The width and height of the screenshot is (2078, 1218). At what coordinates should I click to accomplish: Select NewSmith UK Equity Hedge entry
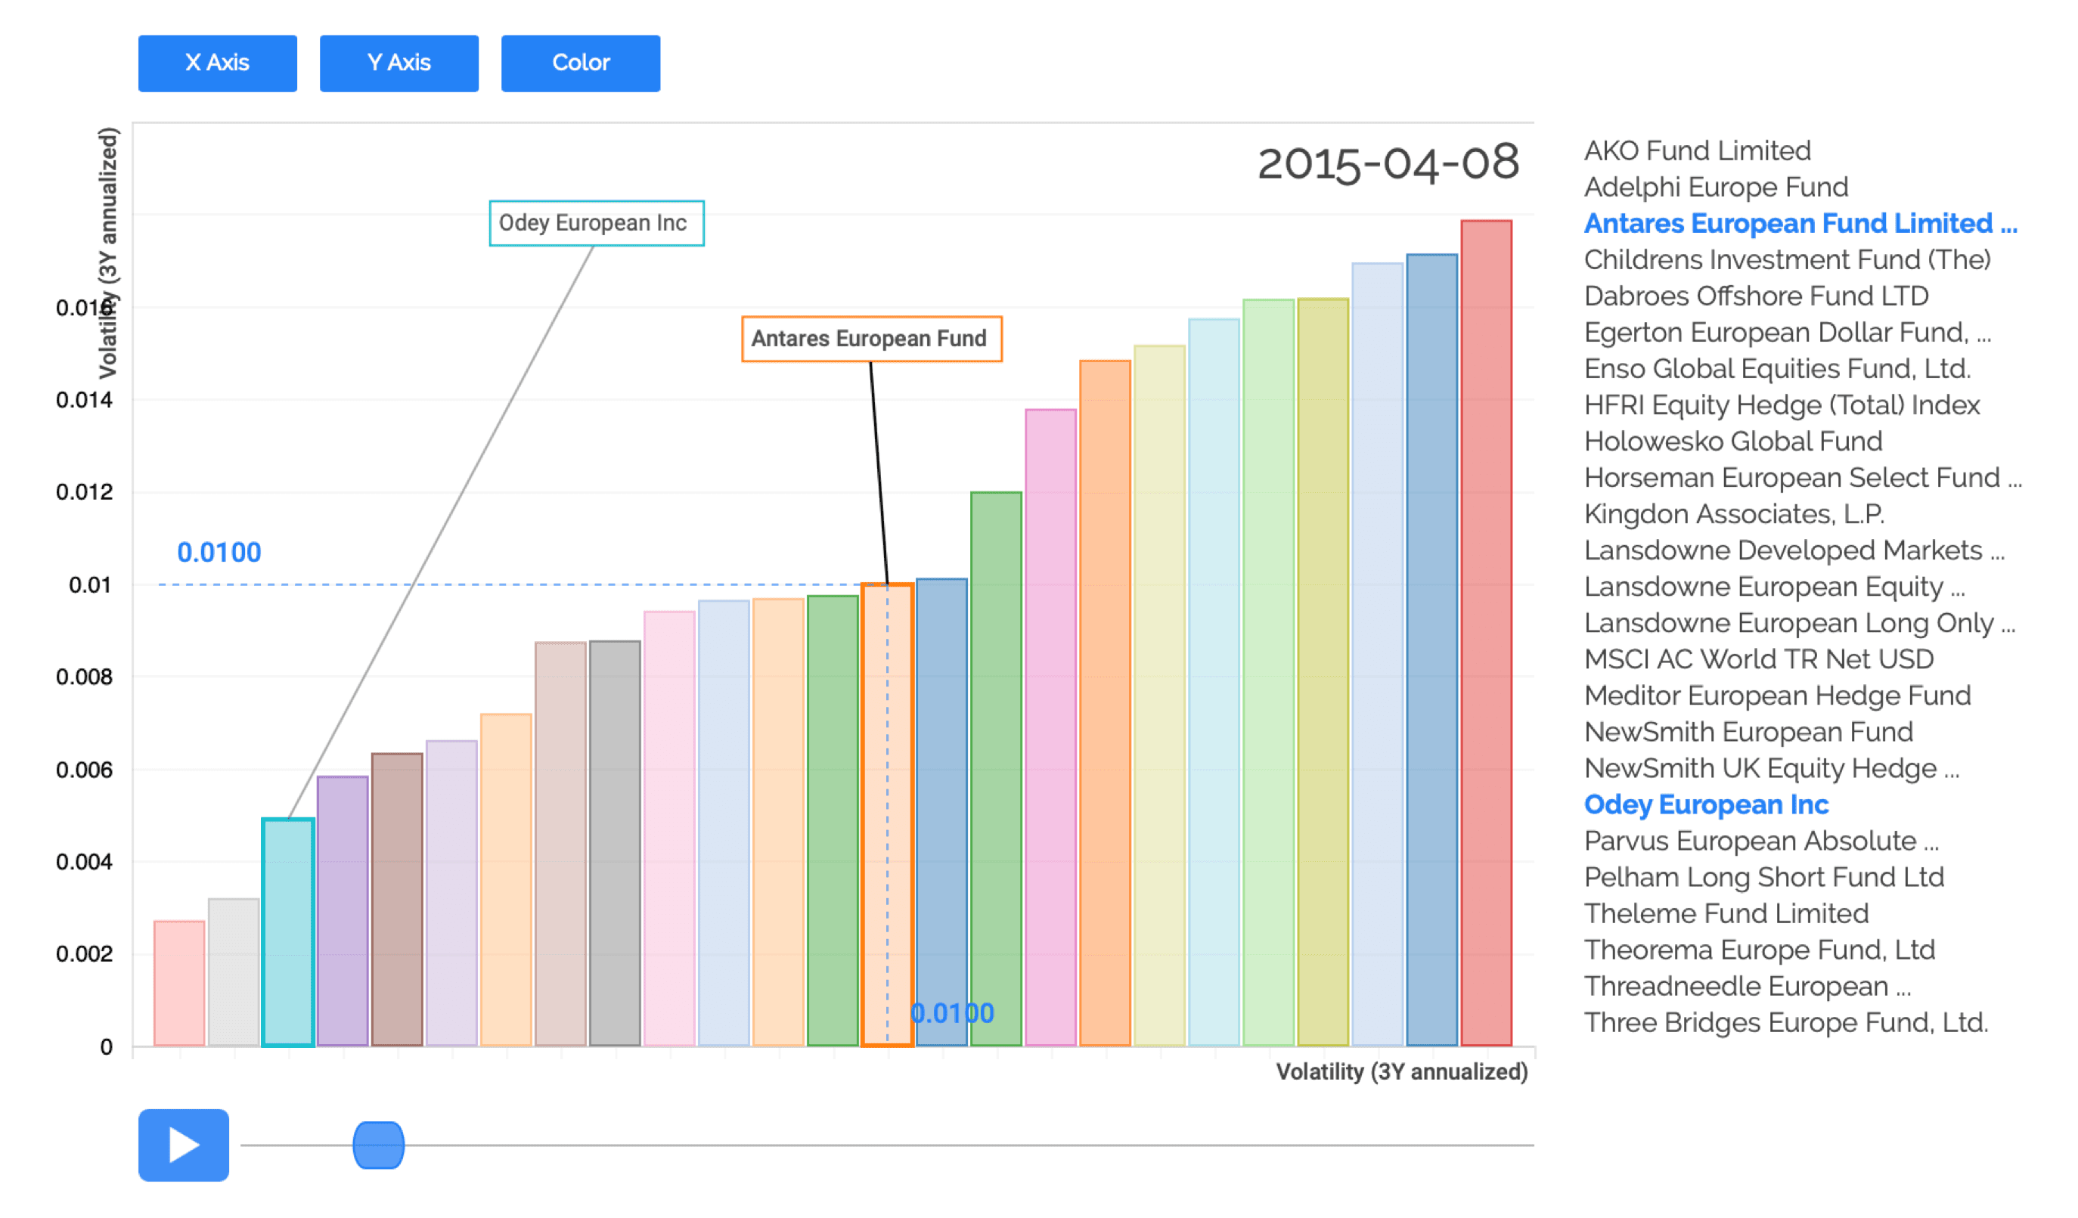click(x=1771, y=767)
